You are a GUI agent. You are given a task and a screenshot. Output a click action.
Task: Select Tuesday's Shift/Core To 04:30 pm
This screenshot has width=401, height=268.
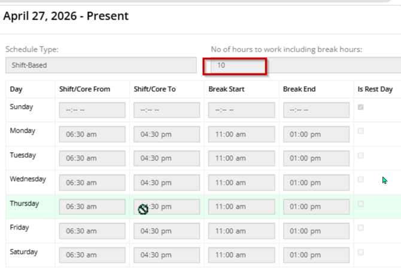tap(166, 158)
